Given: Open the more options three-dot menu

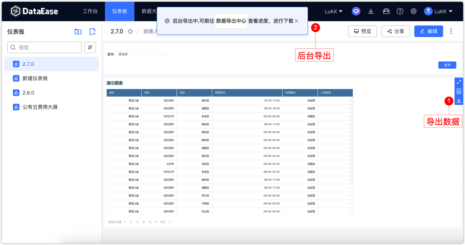Looking at the screenshot, I should coord(451,31).
